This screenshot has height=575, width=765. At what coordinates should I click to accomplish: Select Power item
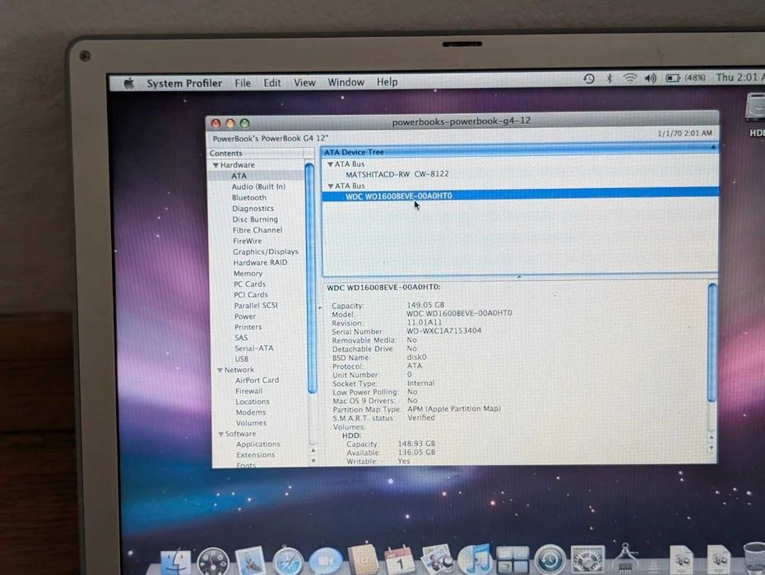tap(245, 316)
